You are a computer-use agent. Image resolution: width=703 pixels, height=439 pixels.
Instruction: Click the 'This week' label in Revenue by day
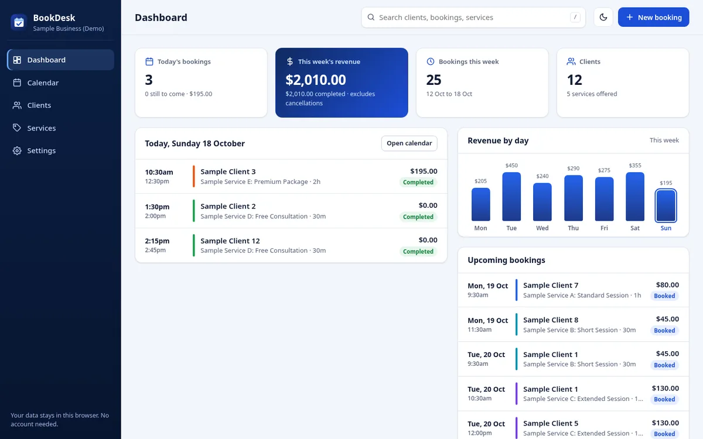(x=664, y=140)
